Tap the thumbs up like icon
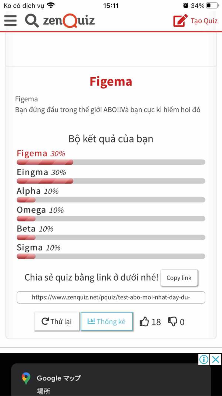222x396 pixels. point(144,322)
